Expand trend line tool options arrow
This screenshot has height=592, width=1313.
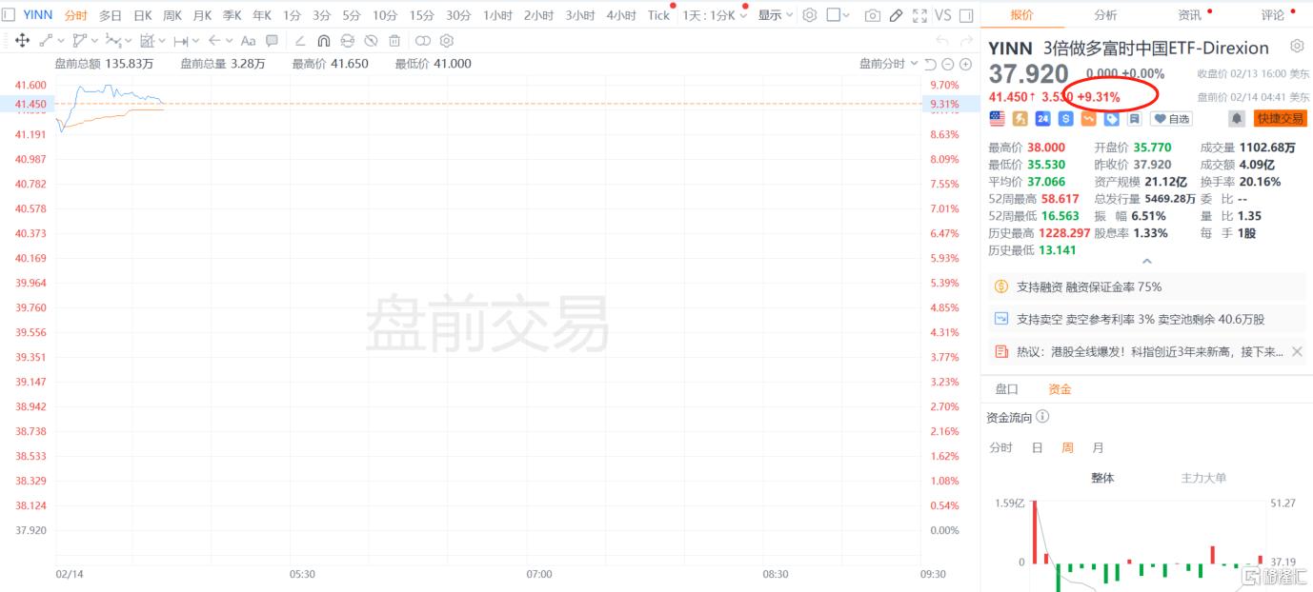click(61, 41)
